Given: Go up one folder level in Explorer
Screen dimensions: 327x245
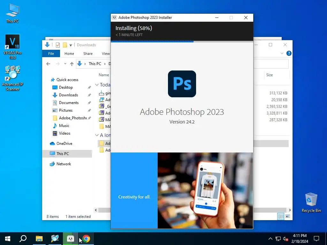Looking at the screenshot, I should point(72,64).
